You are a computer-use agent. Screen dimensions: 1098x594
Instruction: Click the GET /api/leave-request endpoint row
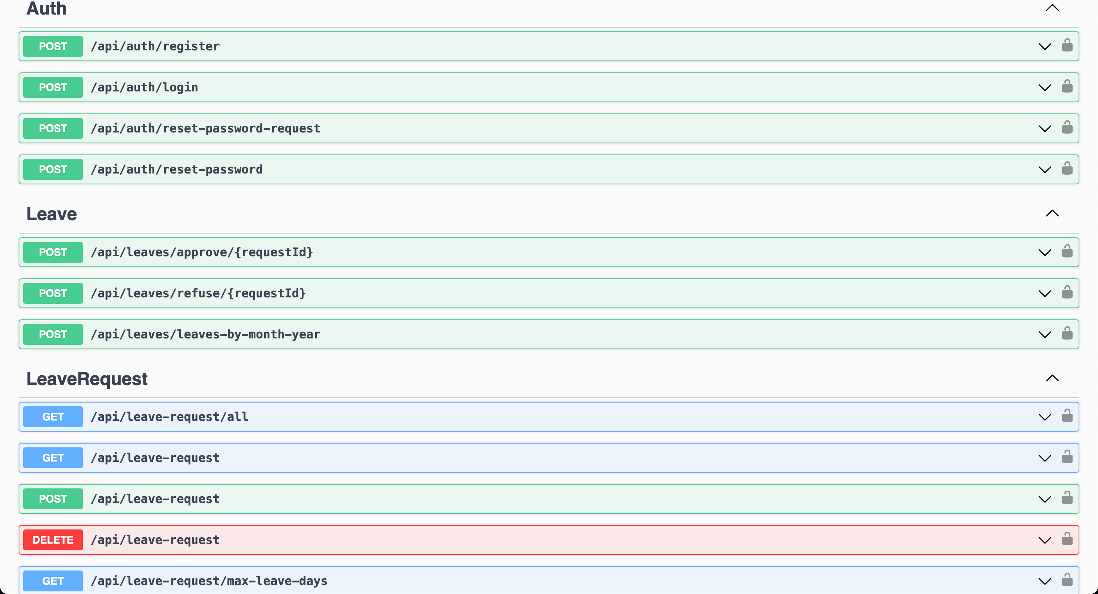(x=384, y=457)
